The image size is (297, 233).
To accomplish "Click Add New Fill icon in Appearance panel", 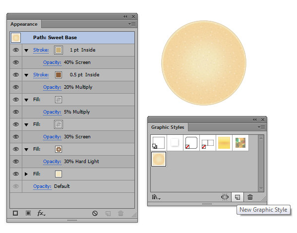I will pyautogui.click(x=28, y=213).
